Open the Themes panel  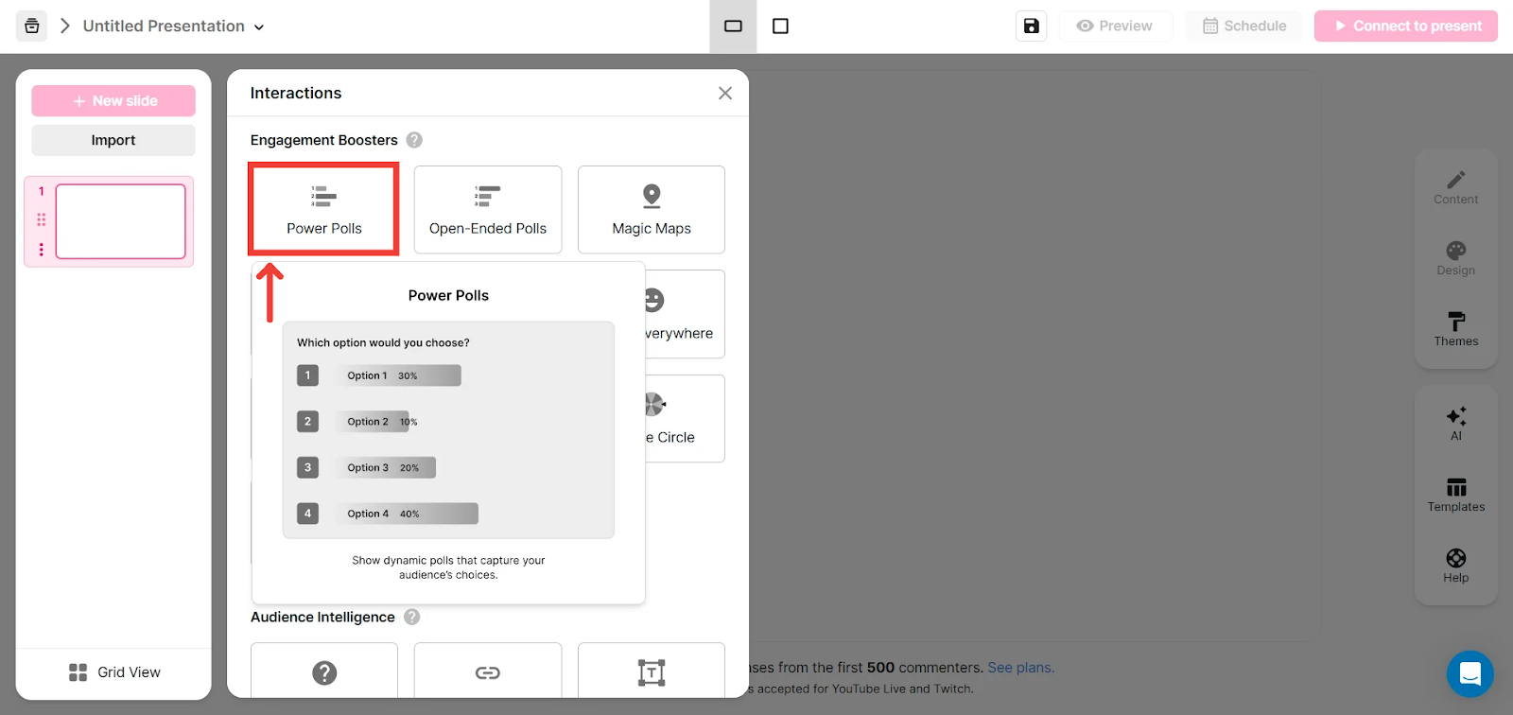click(x=1455, y=329)
